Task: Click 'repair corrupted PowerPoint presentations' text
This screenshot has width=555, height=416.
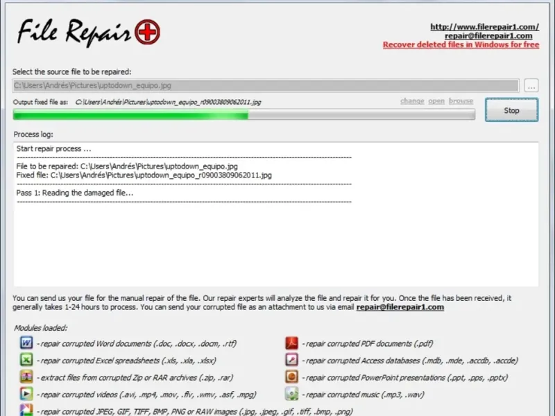Action: (x=407, y=377)
